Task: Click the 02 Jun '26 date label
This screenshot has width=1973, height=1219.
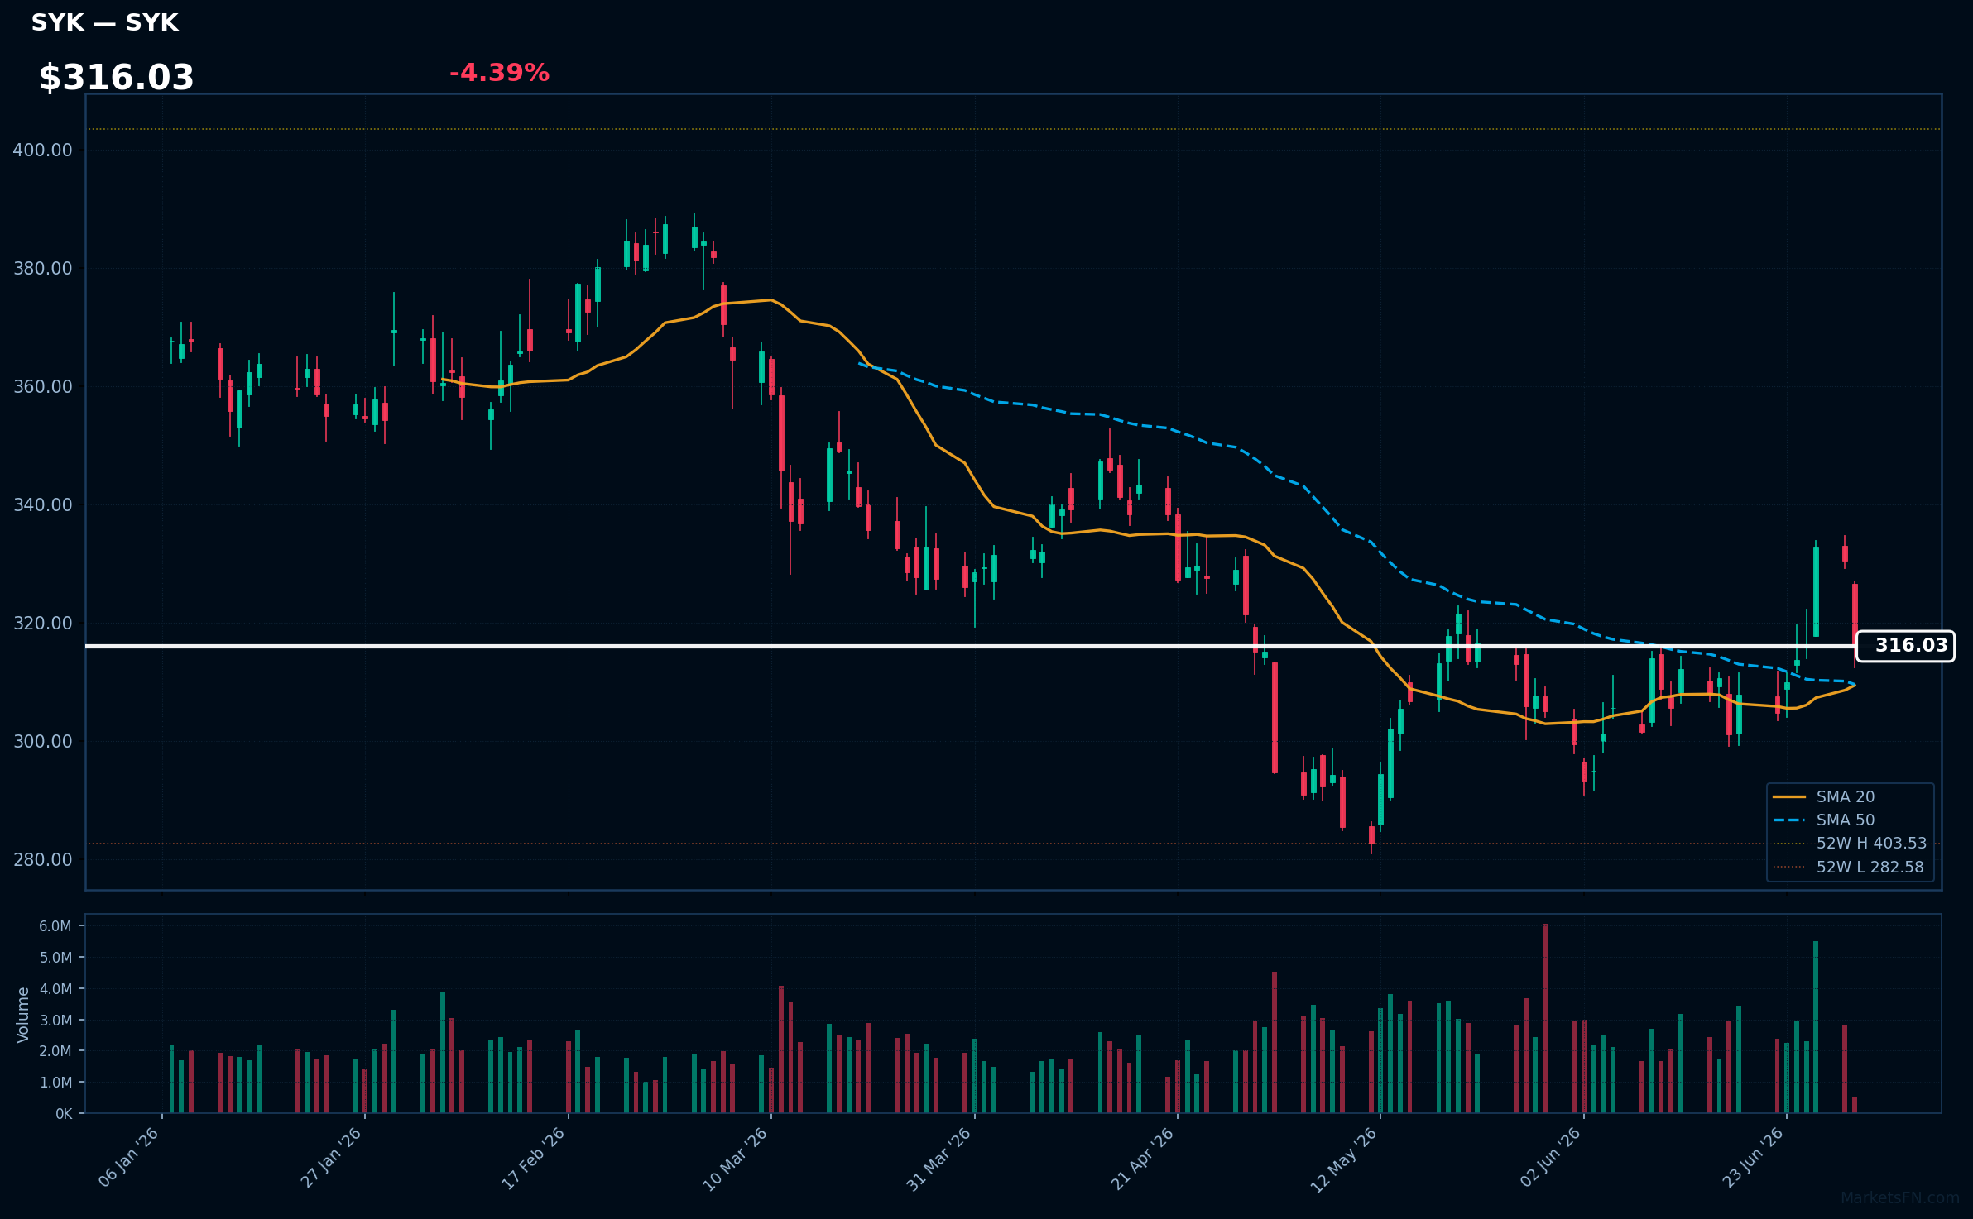Action: point(1551,1157)
